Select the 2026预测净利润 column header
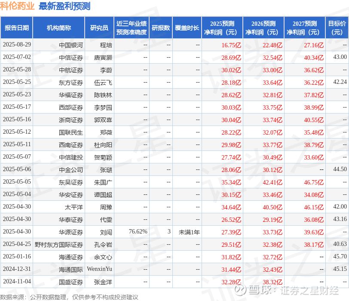This screenshot has width=349, height=301. pyautogui.click(x=263, y=28)
